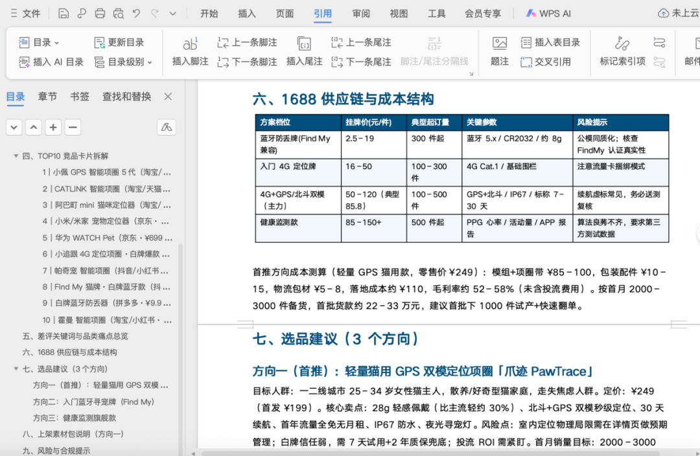This screenshot has height=456, width=700.
Task: Jump to 方向三：健康监测旗舰款 entry
Action: point(75,418)
